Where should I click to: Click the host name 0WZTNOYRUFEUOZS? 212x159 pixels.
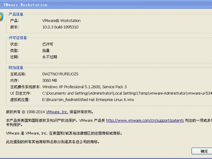(x=60, y=74)
